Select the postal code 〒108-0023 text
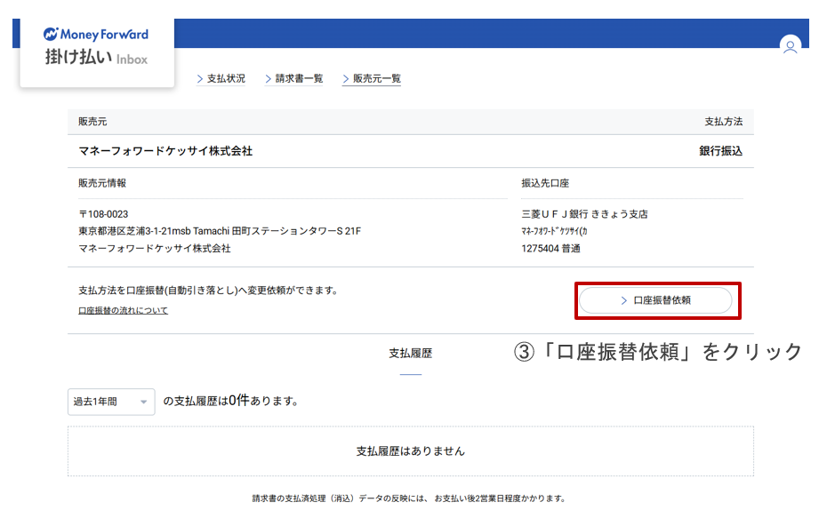 point(103,214)
